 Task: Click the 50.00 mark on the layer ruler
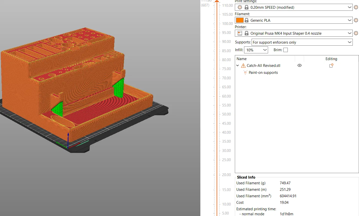click(x=226, y=114)
